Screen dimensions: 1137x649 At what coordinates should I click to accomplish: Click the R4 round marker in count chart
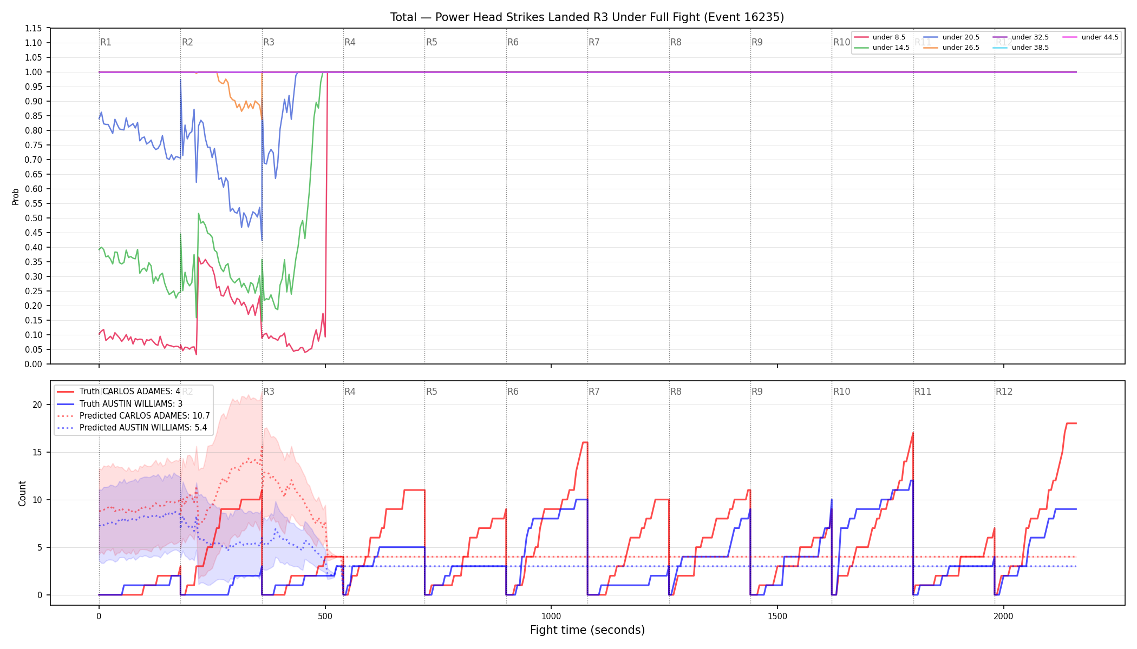pyautogui.click(x=350, y=392)
